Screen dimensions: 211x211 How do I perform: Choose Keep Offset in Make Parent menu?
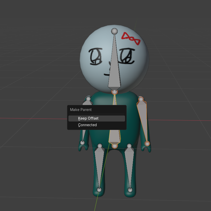click(97, 118)
